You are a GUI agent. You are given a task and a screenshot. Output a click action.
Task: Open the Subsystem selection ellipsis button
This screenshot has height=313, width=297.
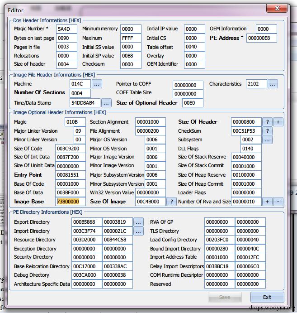tap(268, 140)
